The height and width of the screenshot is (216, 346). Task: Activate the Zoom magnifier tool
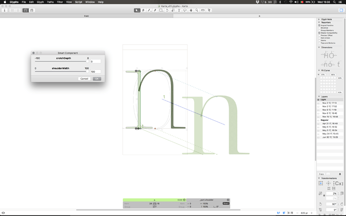[x=197, y=11]
